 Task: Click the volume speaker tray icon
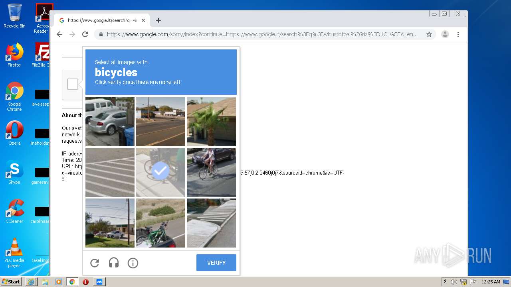[x=454, y=282]
